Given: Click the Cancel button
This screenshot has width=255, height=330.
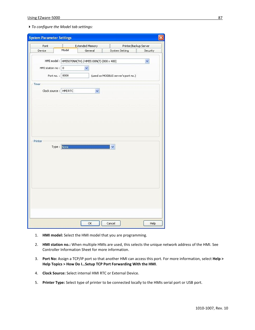Looking at the screenshot, I should [111, 223].
